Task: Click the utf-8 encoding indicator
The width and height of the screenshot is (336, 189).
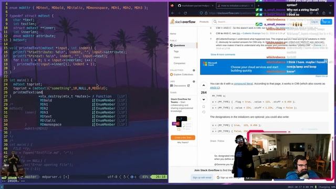Action: 112,177
